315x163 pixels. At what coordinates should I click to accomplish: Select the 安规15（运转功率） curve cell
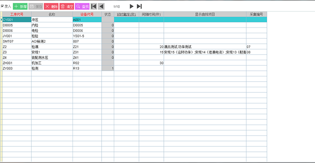[205, 52]
